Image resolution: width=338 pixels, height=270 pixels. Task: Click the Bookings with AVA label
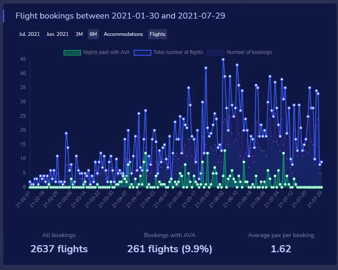click(170, 235)
